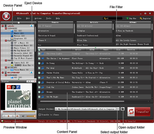Viewport: 154px width, 134px height.
Task: Stop the preview playback
Action: (13, 116)
